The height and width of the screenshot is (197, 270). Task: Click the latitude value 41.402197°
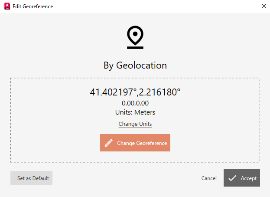coord(113,92)
